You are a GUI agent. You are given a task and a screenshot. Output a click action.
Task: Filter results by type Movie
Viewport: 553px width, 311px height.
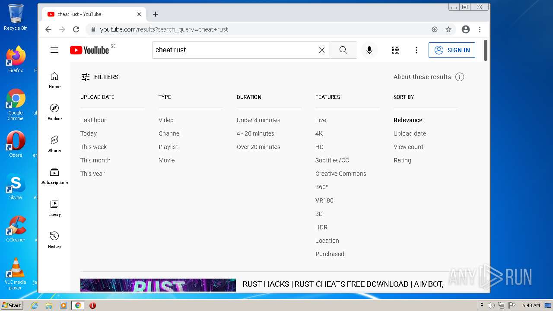(167, 160)
